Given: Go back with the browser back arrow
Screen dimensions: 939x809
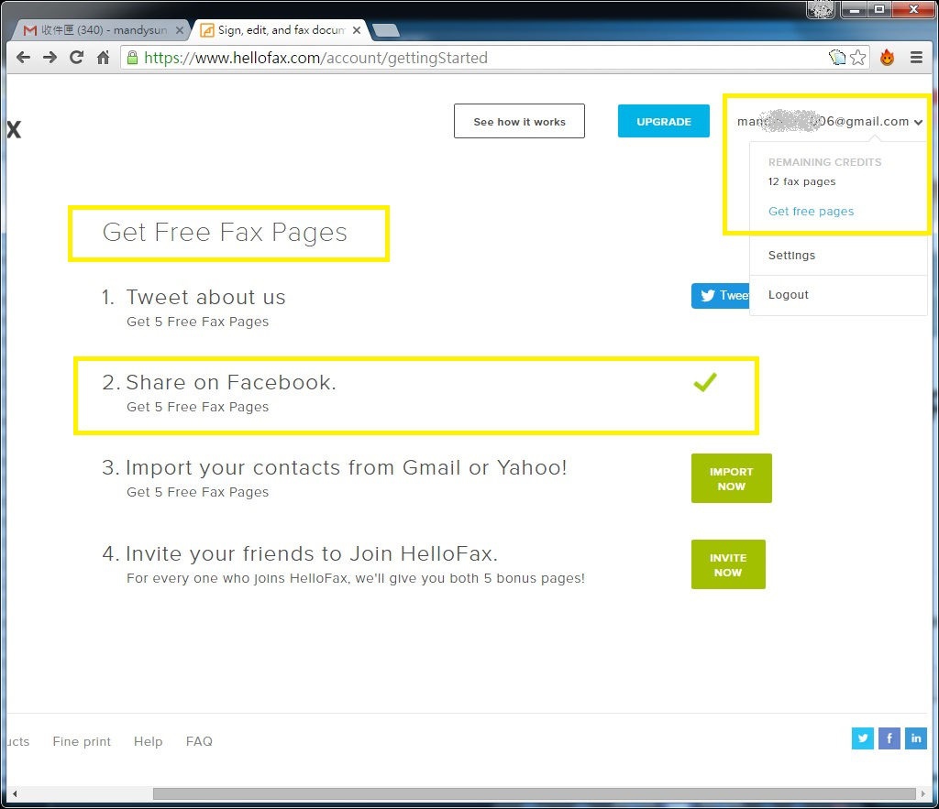Looking at the screenshot, I should coord(23,58).
